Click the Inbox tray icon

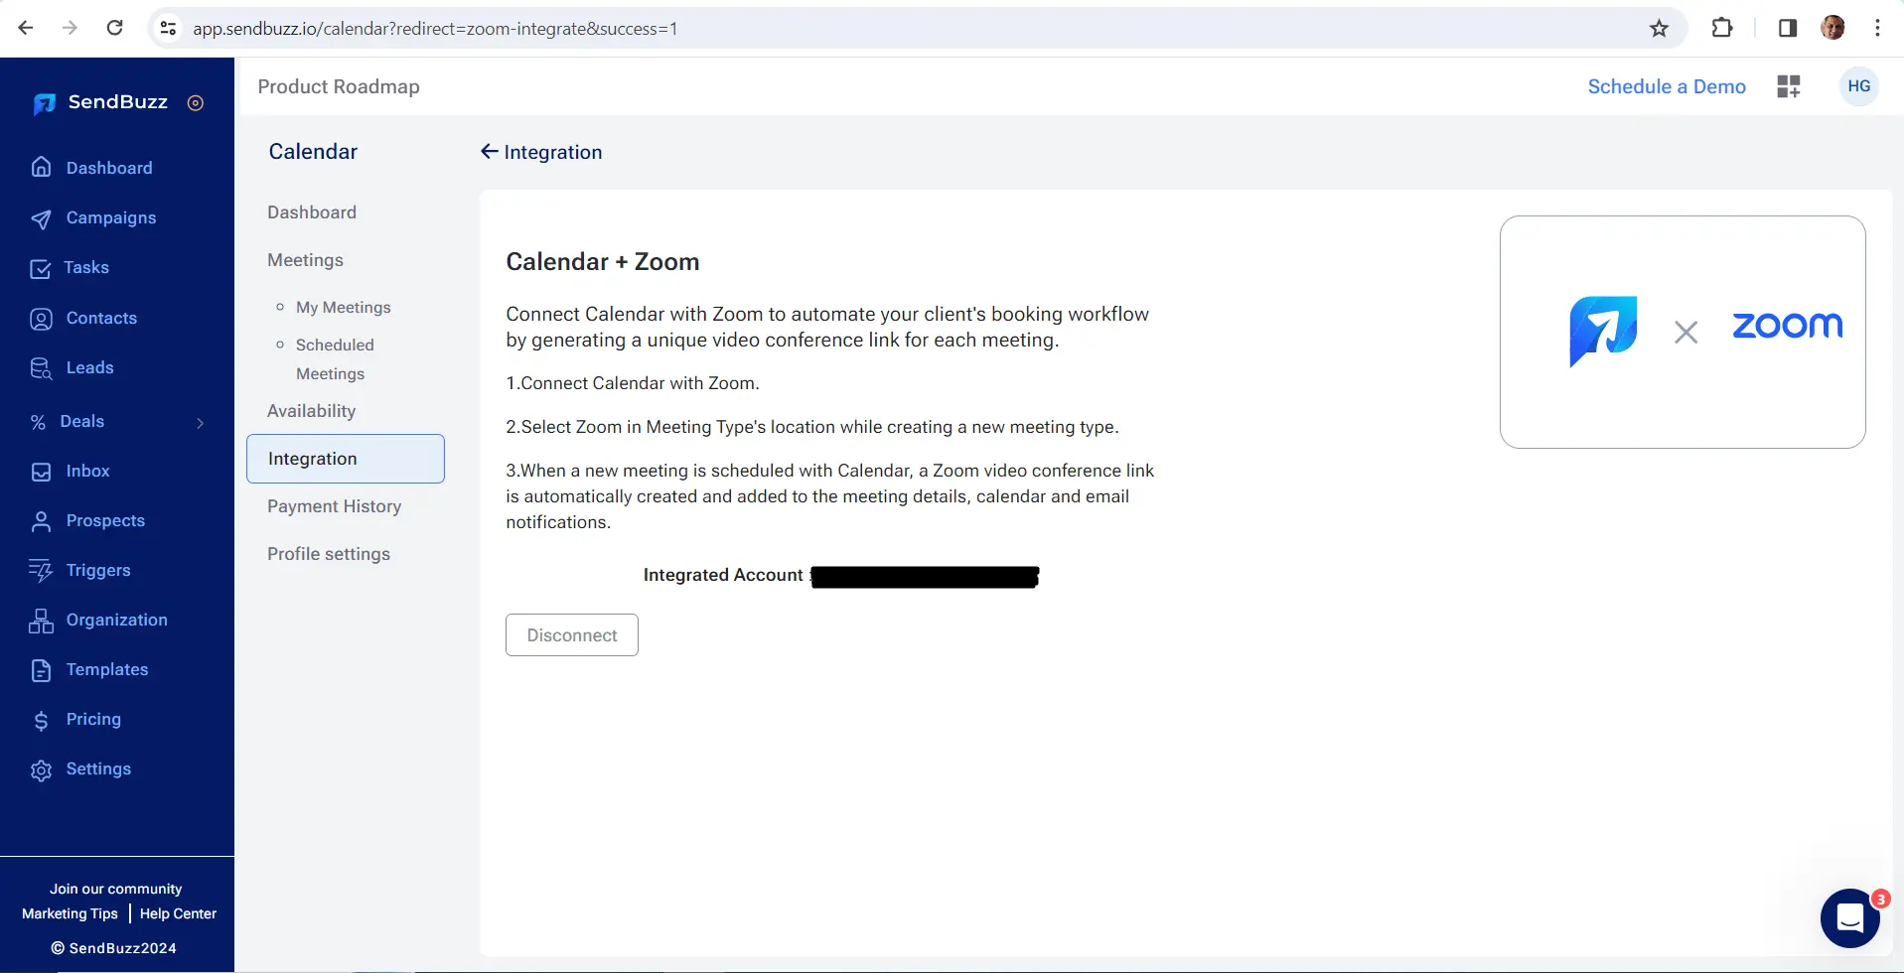(x=41, y=472)
